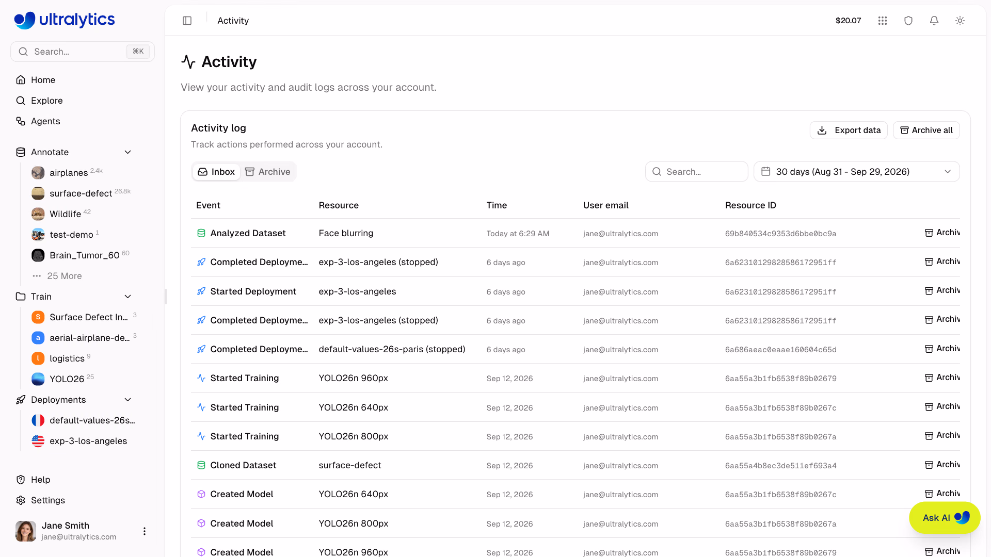Screen dimensions: 991x557
Task: Click the Surface Defect project icon
Action: (38, 317)
